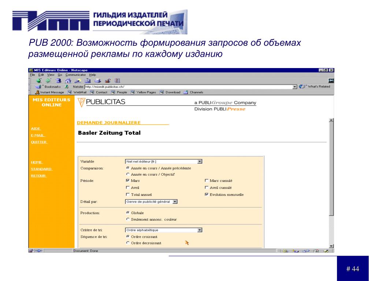Open the Search flashlight icon
375x281 pixels.
click(x=78, y=81)
